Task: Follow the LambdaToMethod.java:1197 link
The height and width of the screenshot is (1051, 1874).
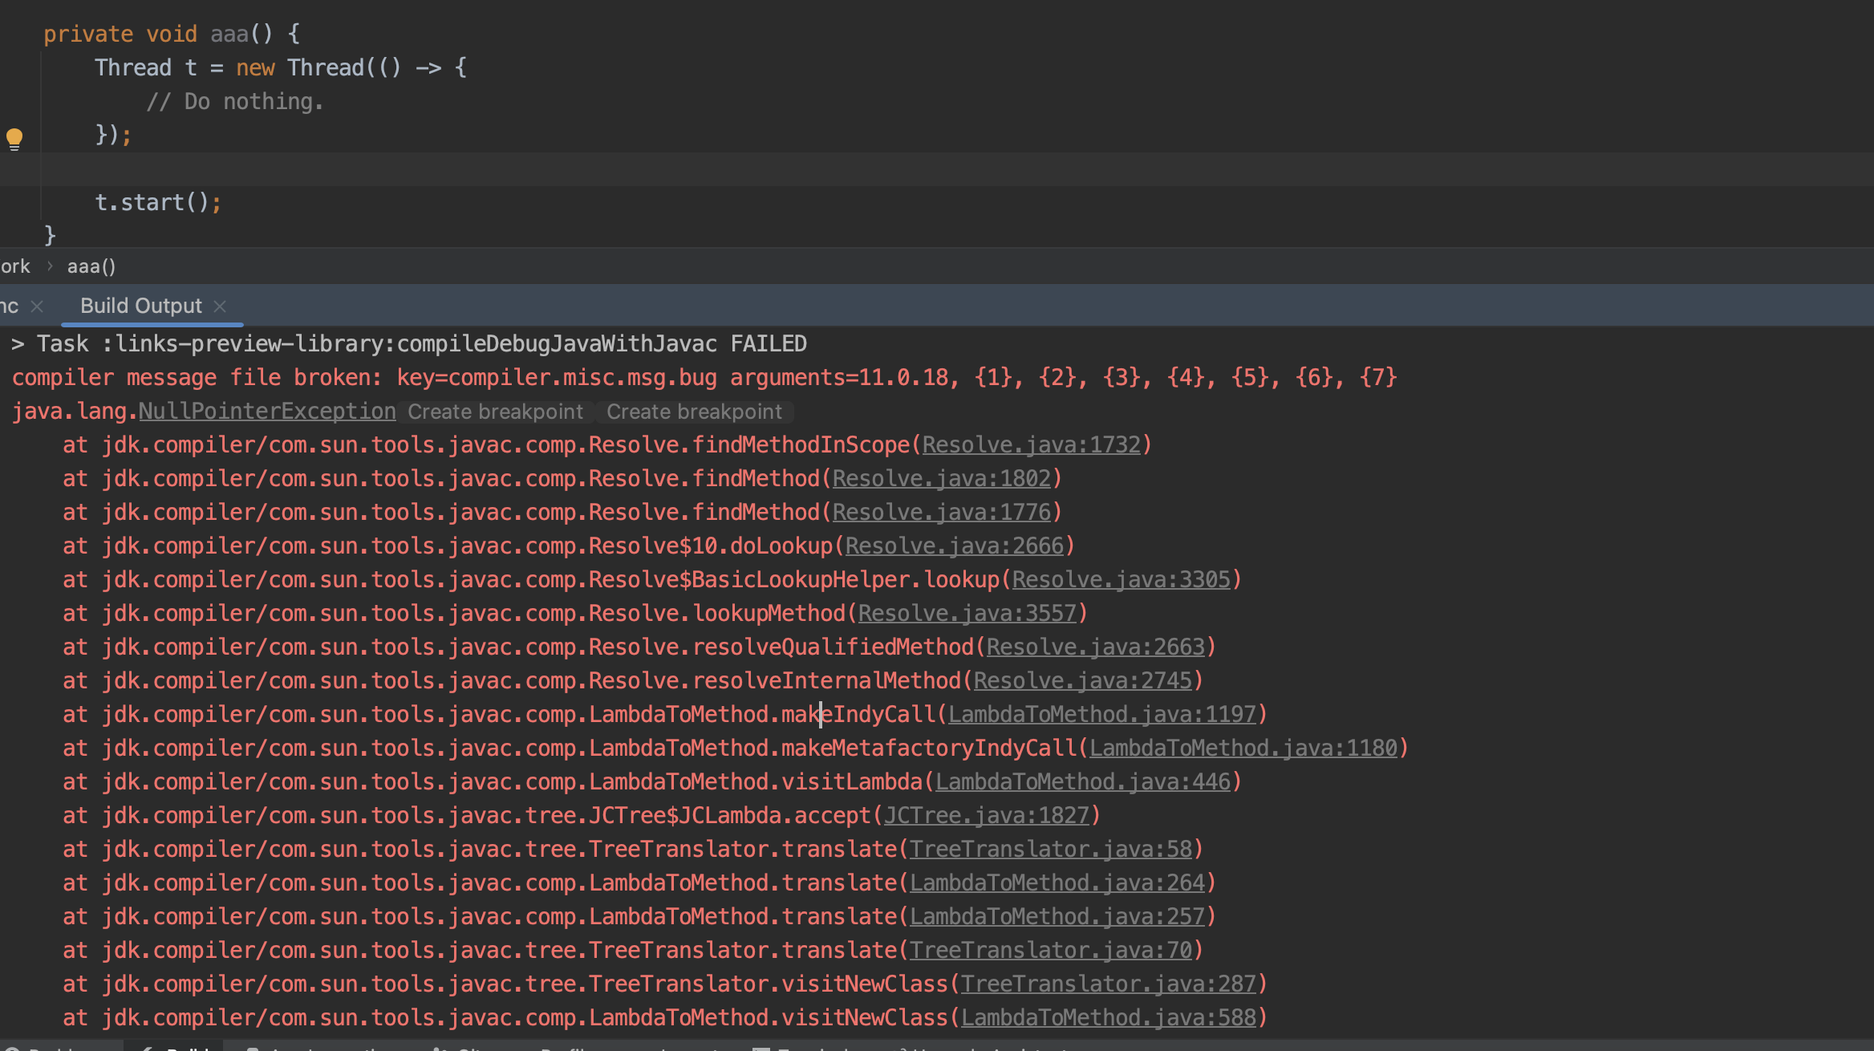Action: [1101, 715]
